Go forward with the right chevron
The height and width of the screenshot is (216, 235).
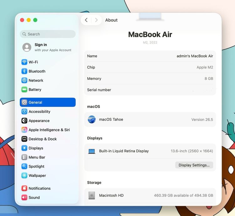97,20
